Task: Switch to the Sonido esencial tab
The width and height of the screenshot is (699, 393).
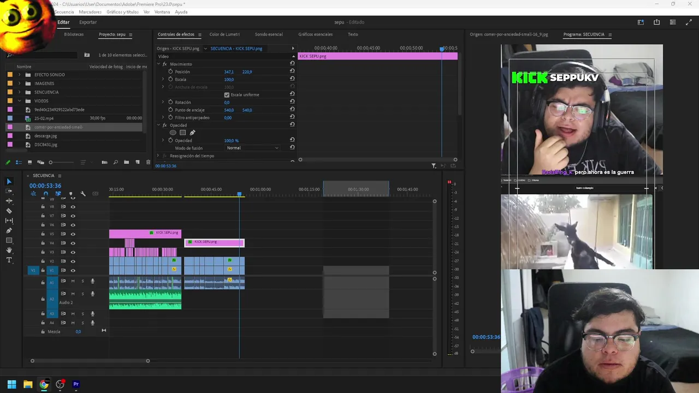Action: point(269,34)
